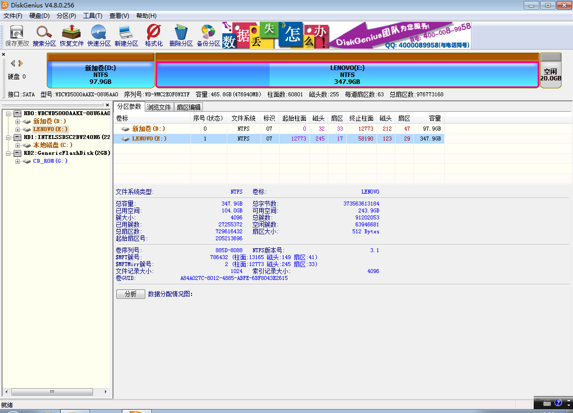Start the 快速分区 quick partition tool

(x=99, y=36)
